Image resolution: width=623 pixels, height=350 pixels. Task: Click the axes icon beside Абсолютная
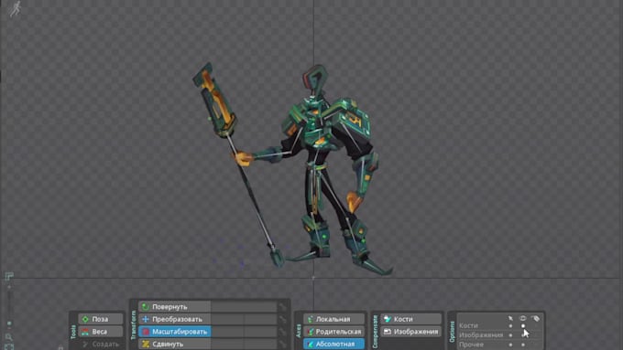pos(311,344)
